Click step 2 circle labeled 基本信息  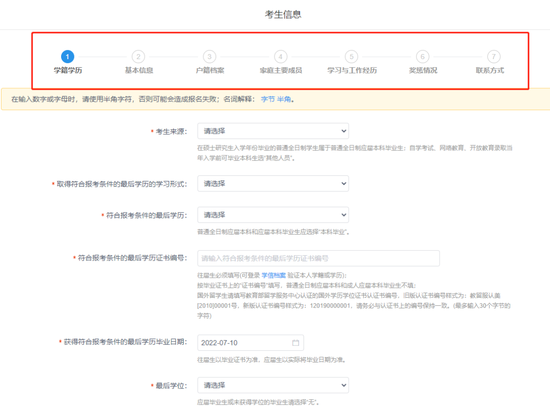(x=138, y=57)
